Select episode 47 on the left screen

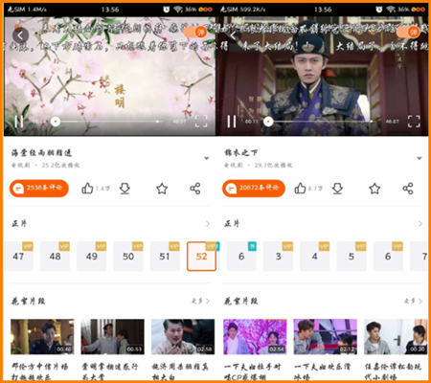click(x=18, y=257)
